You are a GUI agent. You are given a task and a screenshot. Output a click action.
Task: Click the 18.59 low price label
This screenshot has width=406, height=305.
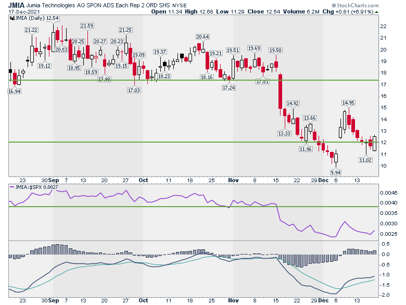click(x=92, y=72)
